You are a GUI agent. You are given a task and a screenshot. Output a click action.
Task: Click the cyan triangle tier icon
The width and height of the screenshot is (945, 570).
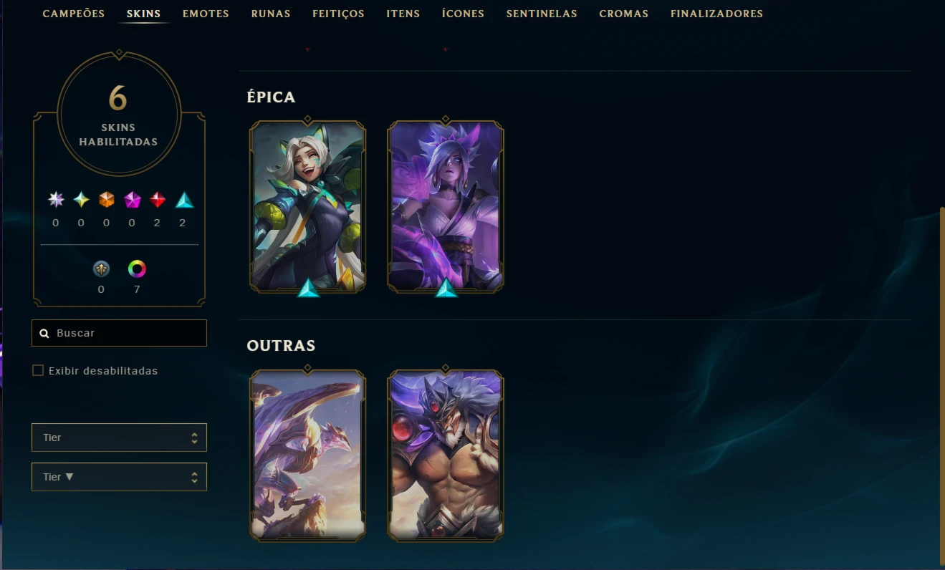click(x=184, y=200)
